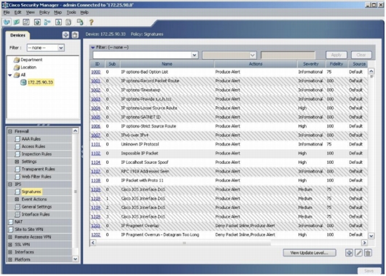Collapse the Filter (-- none --) section triangle
The width and height of the screenshot is (386, 276).
click(92, 47)
